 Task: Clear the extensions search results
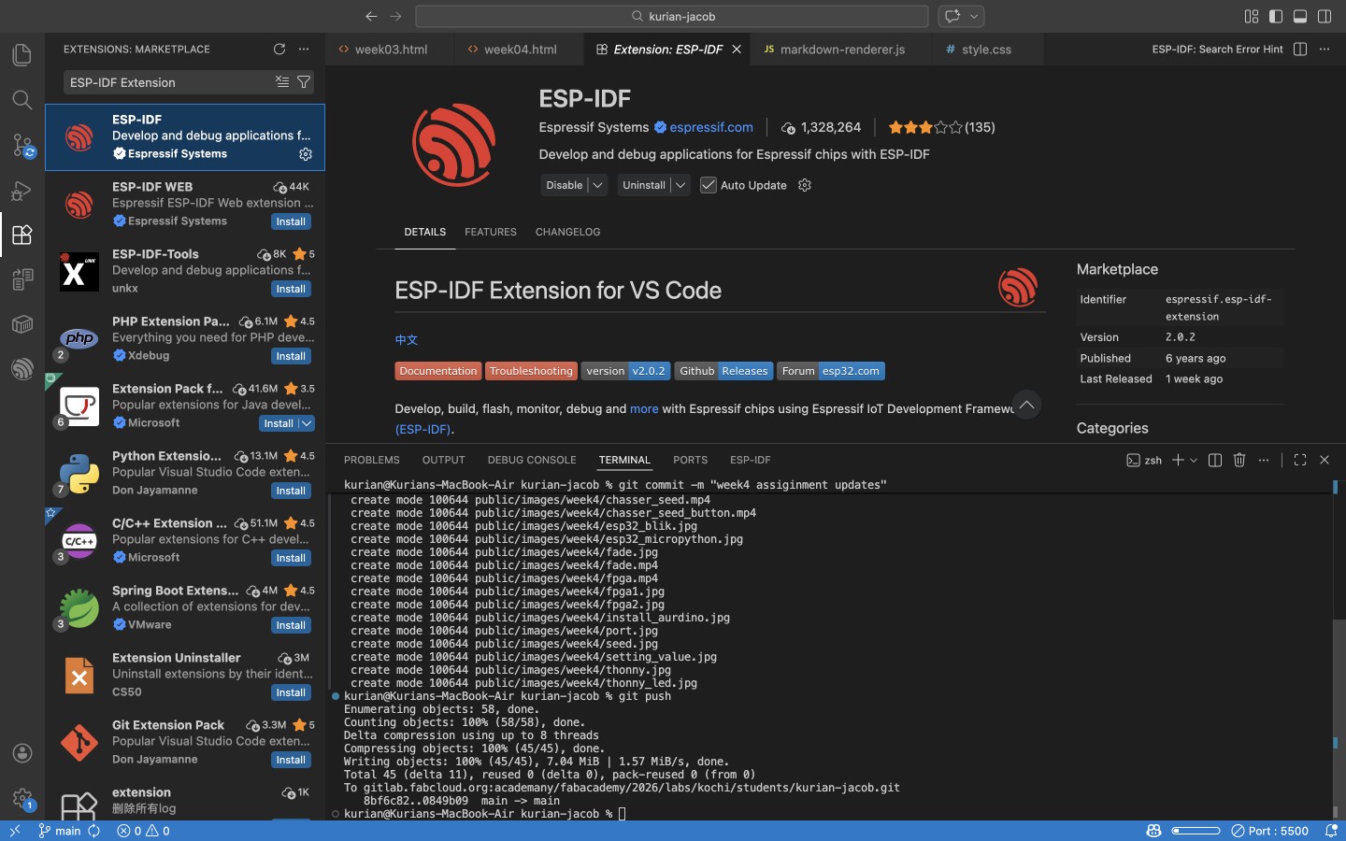[282, 82]
